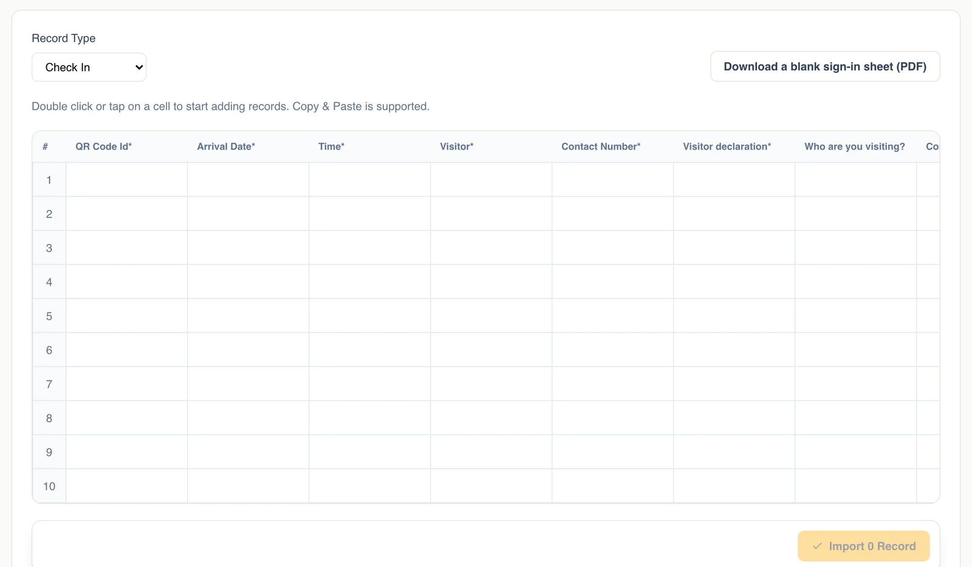Screen dimensions: 972x567
Task: Open the Record Type dropdown showing Check In
Action: pos(89,67)
